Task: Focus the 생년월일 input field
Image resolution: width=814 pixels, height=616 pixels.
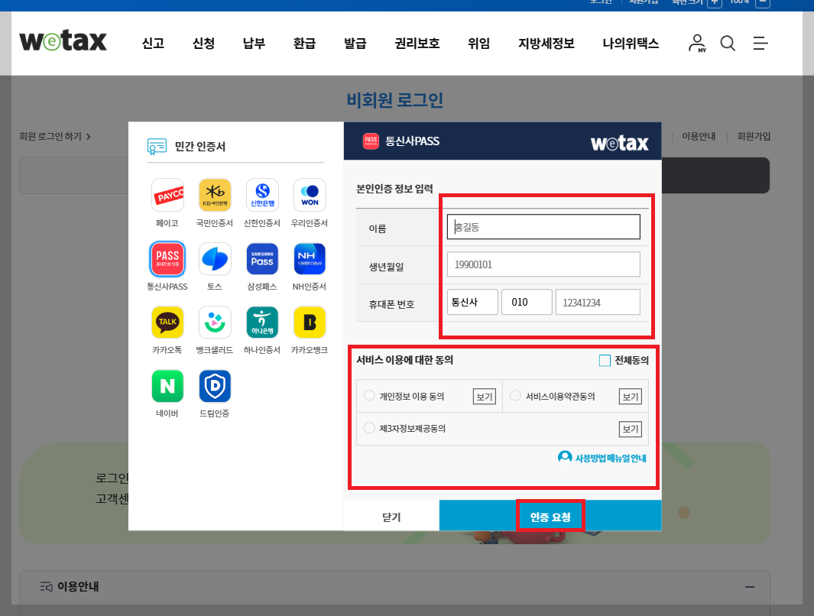Action: click(543, 264)
